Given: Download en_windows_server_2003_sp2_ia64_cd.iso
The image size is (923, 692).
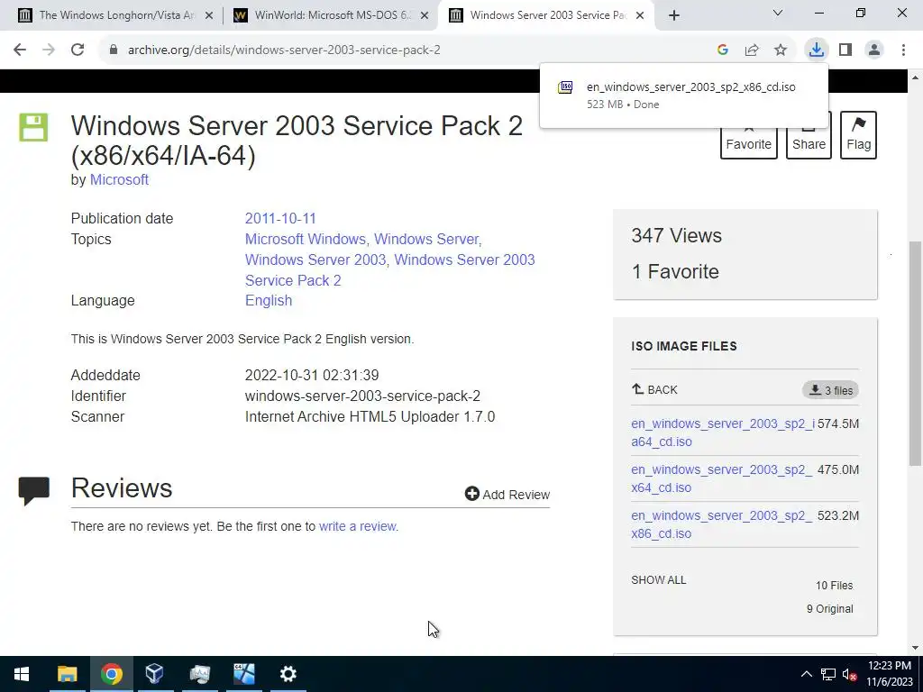Looking at the screenshot, I should click(x=723, y=432).
